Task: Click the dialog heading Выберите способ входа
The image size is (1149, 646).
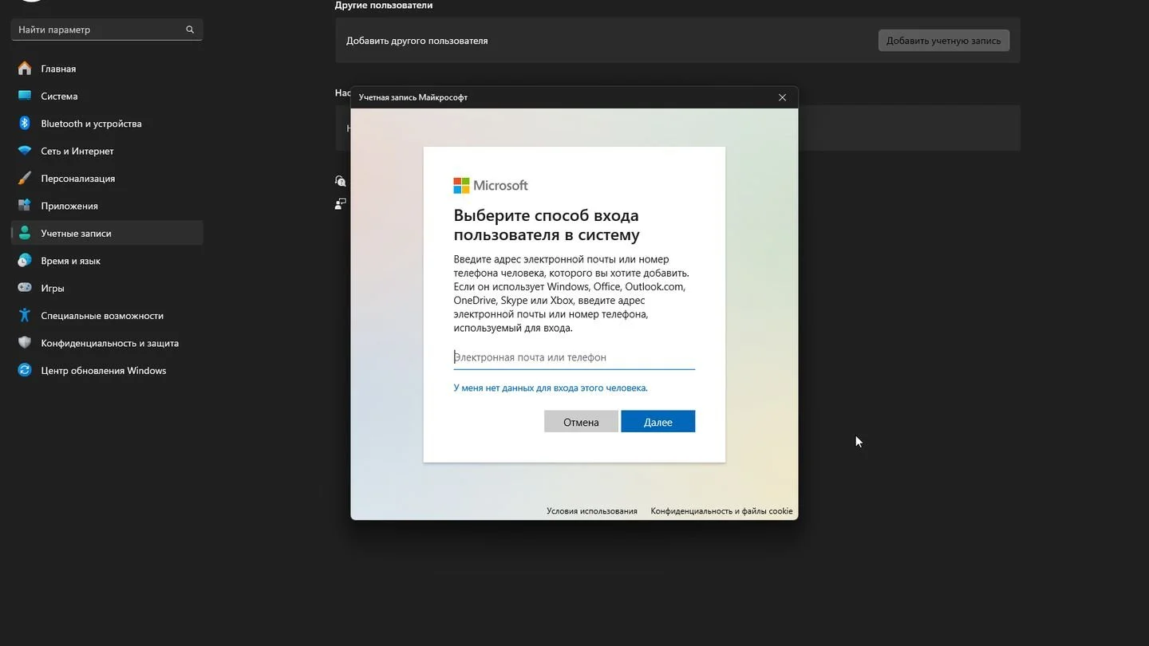Action: coord(547,225)
